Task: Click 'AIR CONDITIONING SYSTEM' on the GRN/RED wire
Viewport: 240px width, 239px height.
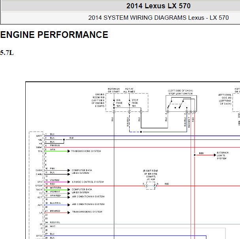Action: click(x=88, y=196)
